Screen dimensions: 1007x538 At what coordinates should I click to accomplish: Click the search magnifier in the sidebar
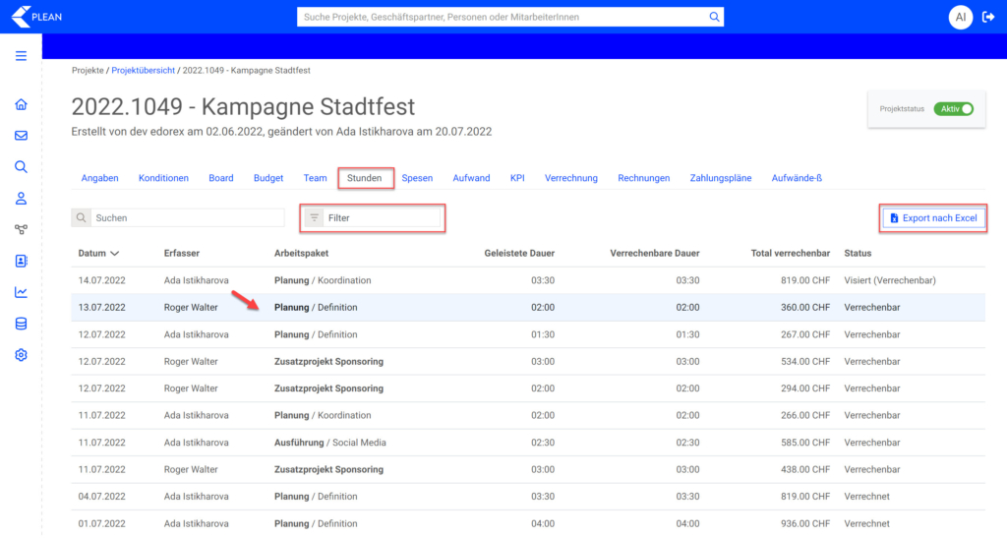click(x=21, y=167)
